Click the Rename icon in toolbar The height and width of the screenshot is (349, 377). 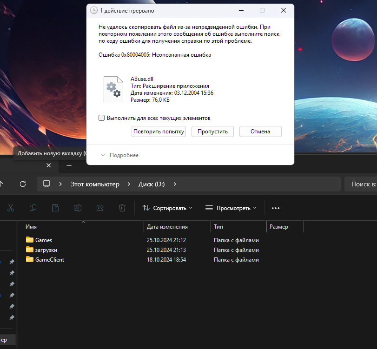click(x=78, y=208)
